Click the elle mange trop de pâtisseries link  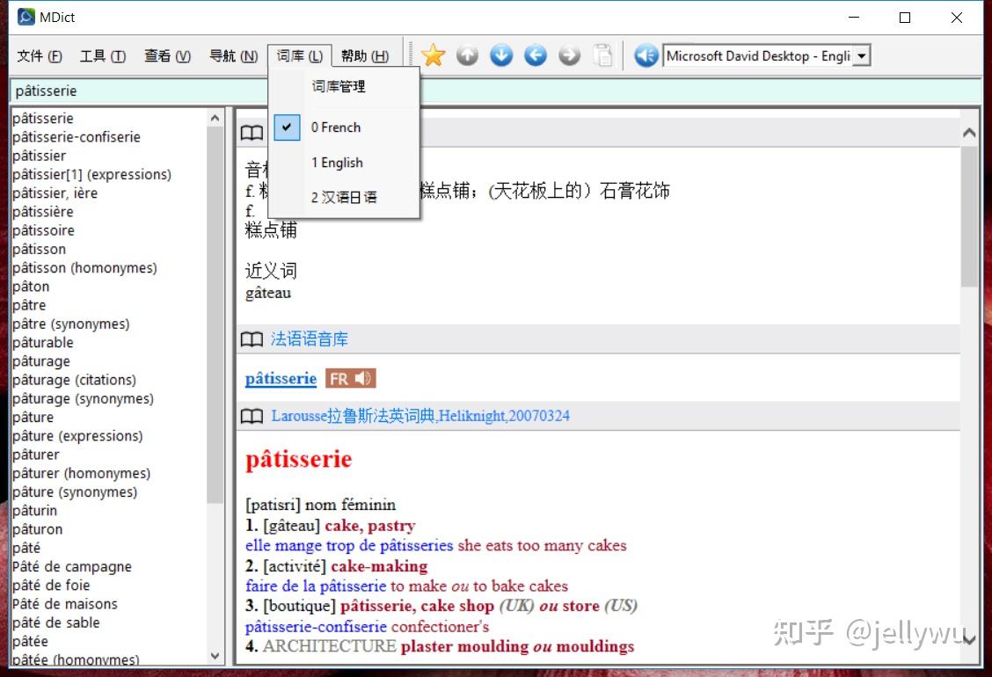[349, 545]
